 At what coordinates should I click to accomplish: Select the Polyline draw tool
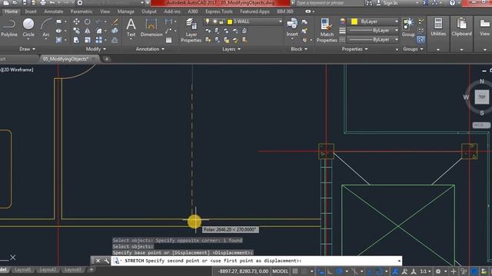pyautogui.click(x=9, y=28)
